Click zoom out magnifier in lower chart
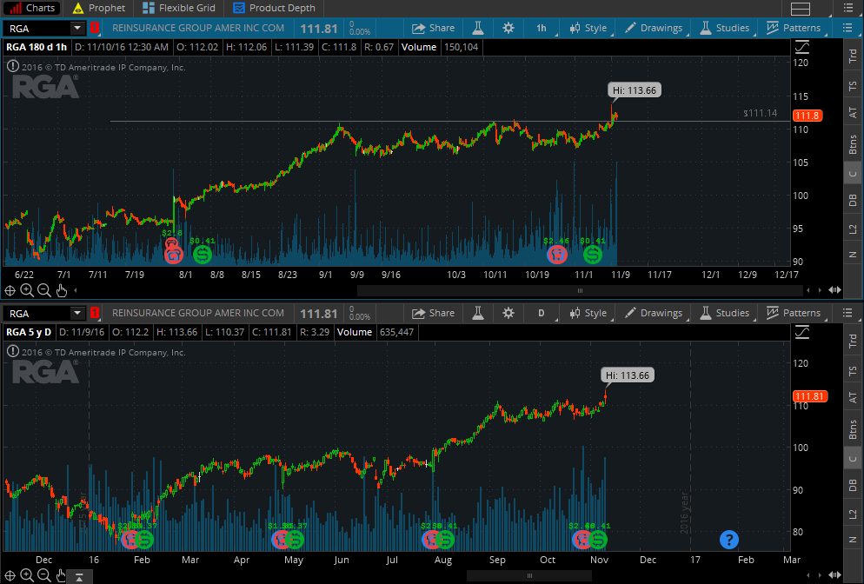 point(44,576)
